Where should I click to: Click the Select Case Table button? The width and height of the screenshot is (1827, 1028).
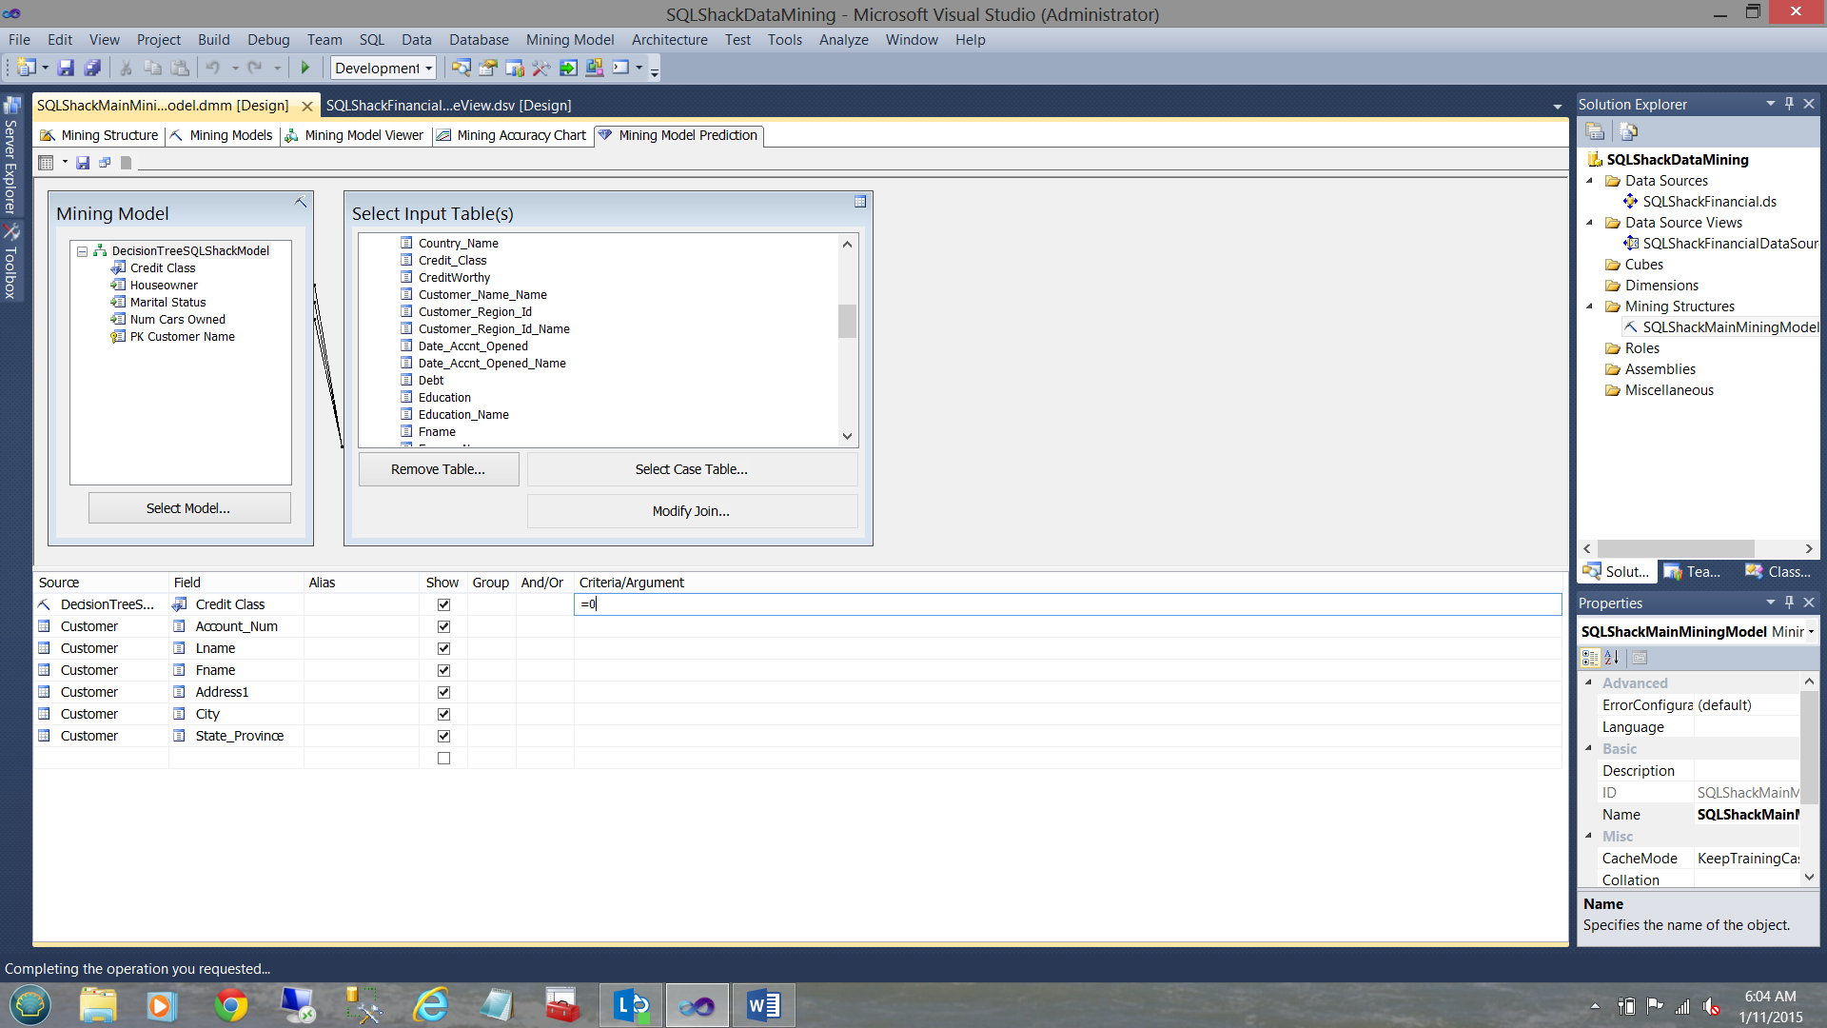coord(692,469)
